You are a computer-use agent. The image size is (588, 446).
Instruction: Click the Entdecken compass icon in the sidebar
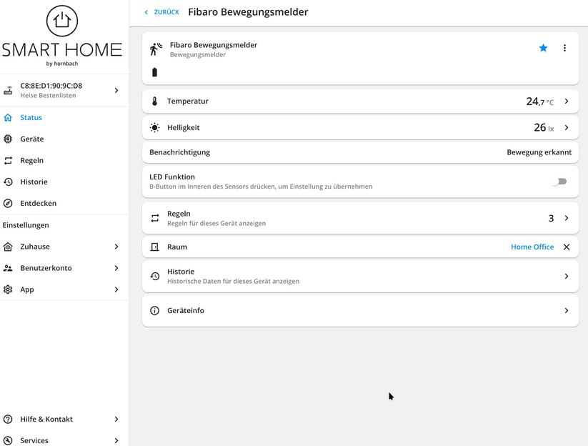(9, 203)
